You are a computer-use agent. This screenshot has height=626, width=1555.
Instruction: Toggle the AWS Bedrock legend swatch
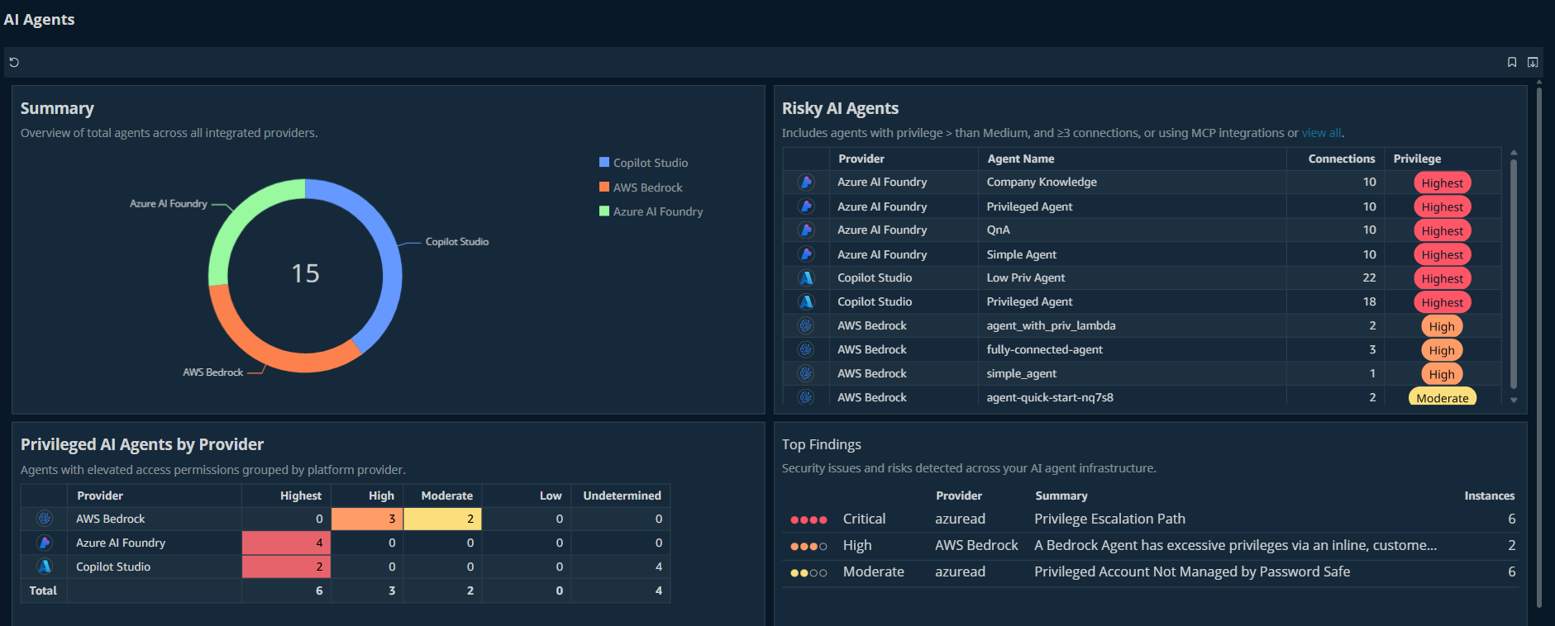(x=604, y=187)
